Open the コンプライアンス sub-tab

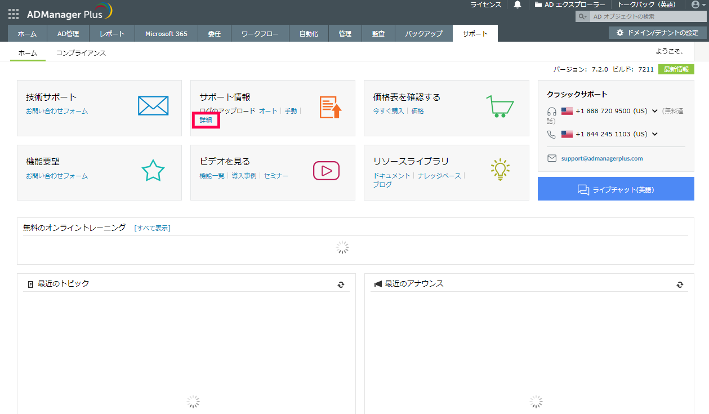coord(81,53)
